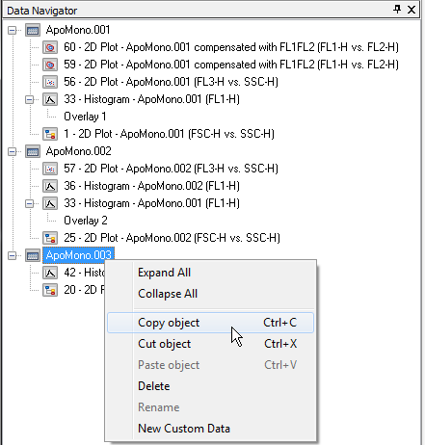This screenshot has width=425, height=445.
Task: Select '36 - Histogram - ApoMono.002' row
Action: point(151,186)
